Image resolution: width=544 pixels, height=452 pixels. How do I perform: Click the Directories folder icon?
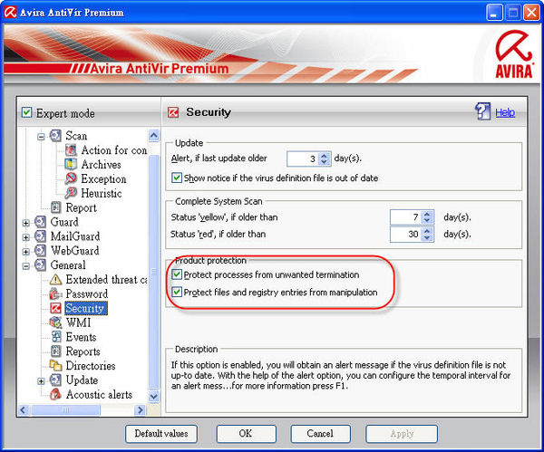coord(55,365)
